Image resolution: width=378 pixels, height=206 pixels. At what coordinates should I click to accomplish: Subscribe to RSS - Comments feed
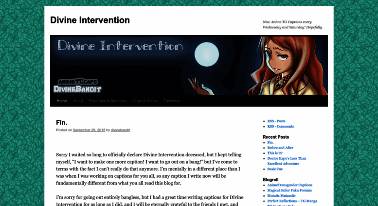(x=281, y=127)
